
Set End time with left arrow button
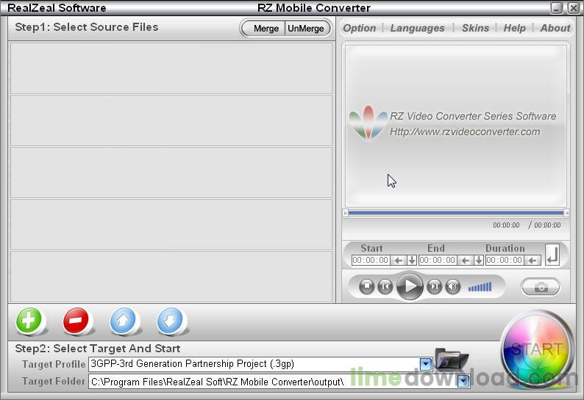point(465,261)
